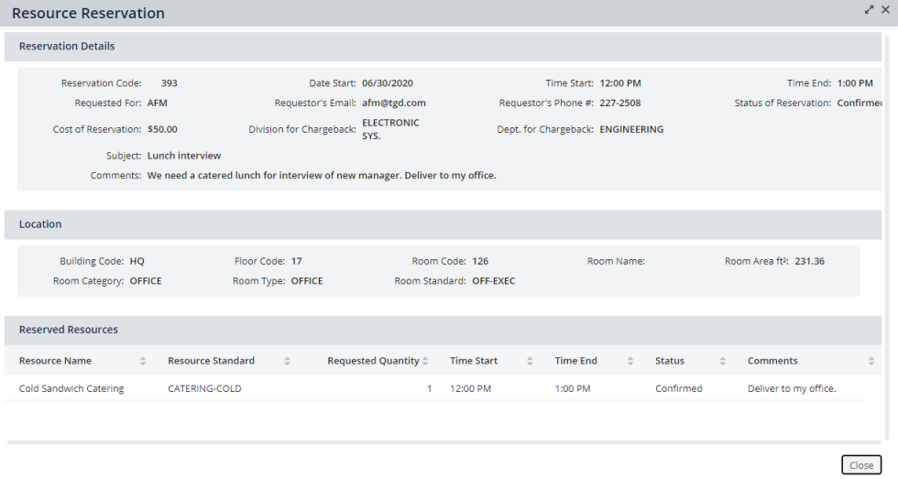
Task: Click the CATERING-COLD resource standard cell
Action: click(204, 388)
